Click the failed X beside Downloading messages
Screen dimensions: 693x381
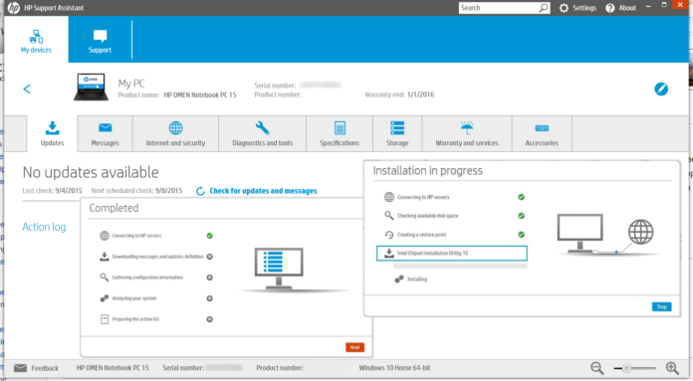tap(209, 257)
